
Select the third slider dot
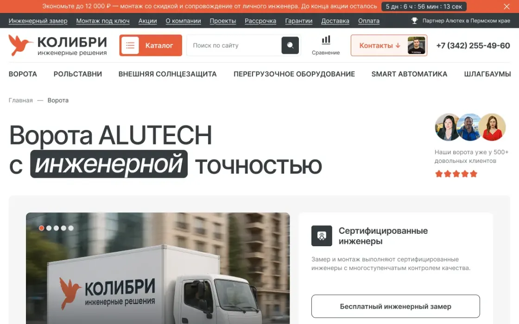tap(56, 228)
